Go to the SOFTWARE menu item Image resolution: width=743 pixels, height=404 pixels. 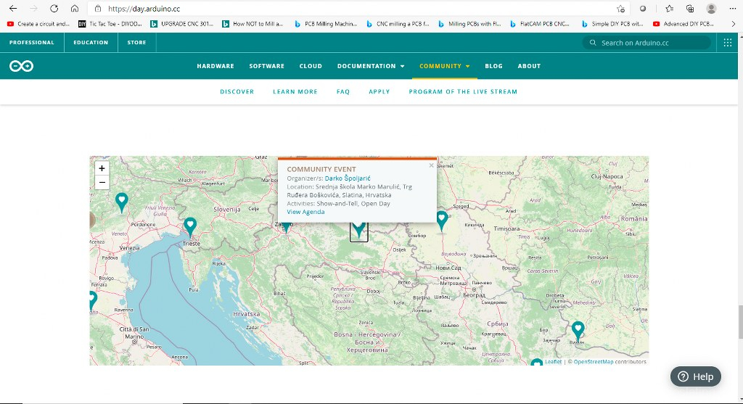tap(267, 66)
